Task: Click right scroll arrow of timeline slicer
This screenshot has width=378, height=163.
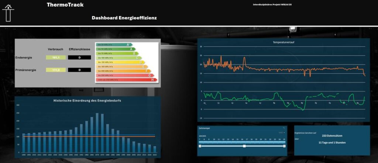Action: coord(284,146)
